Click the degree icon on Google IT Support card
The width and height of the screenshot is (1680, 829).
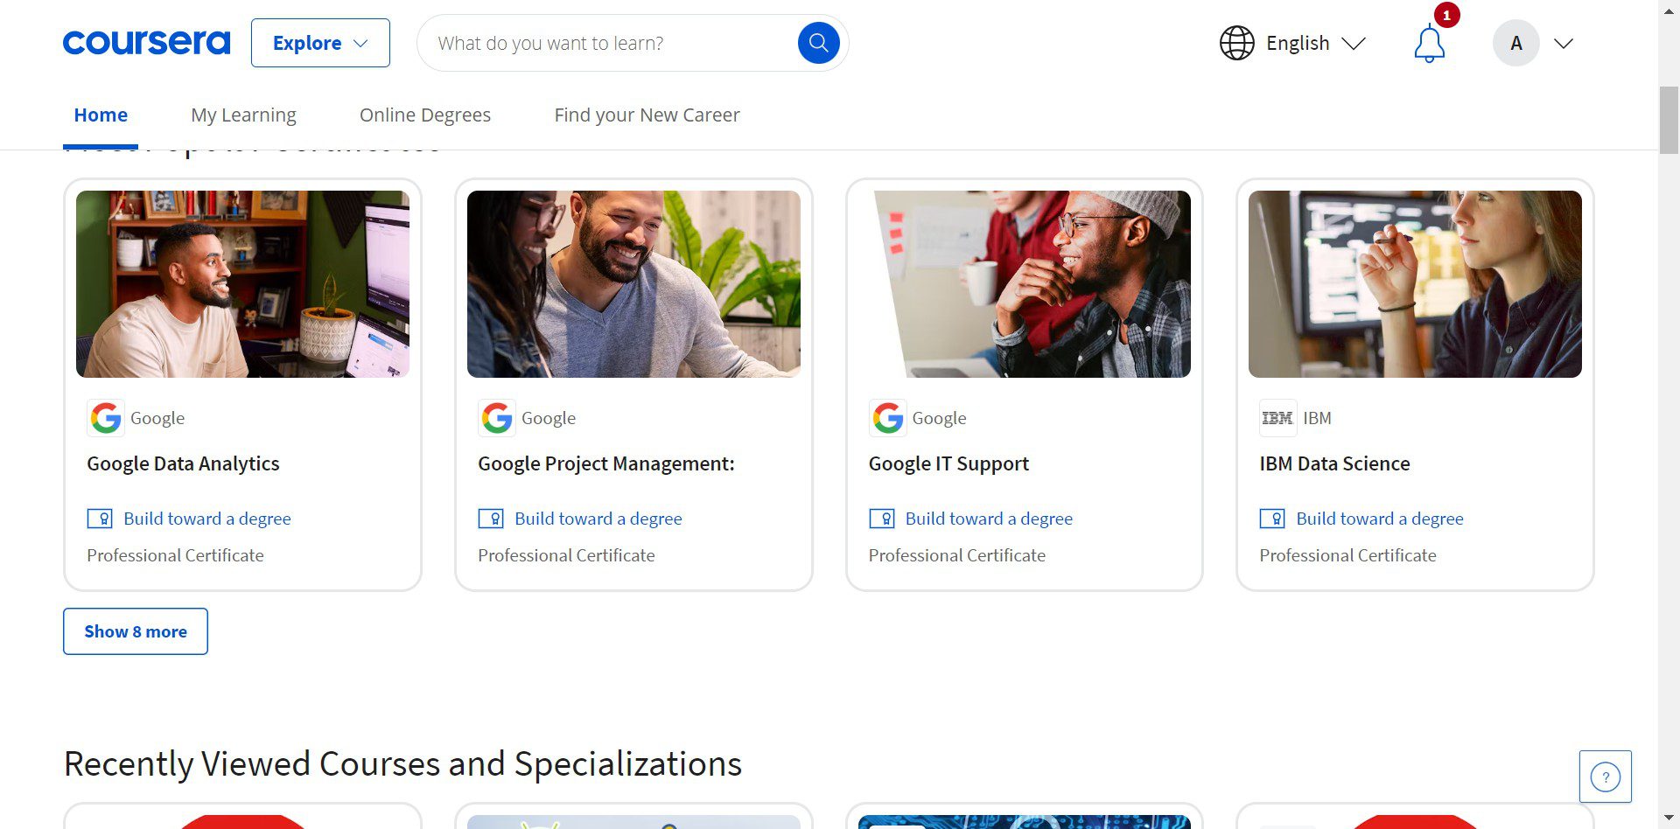[x=881, y=519]
